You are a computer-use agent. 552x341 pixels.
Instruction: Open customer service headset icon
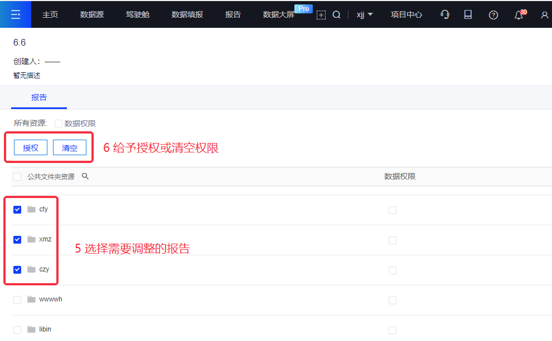point(444,15)
